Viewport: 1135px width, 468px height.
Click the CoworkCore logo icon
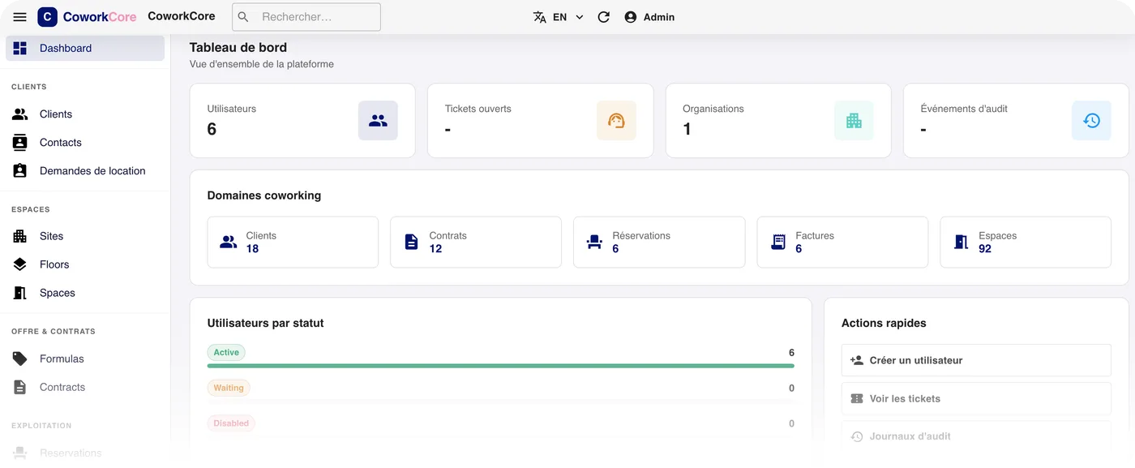[x=47, y=17]
